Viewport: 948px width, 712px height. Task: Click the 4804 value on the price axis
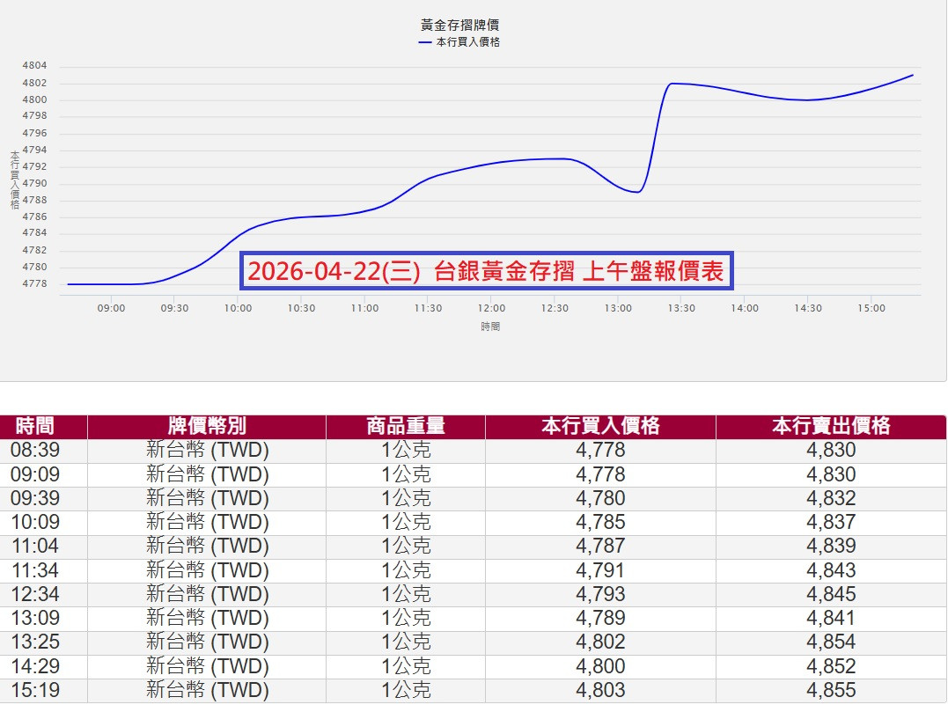coord(33,66)
